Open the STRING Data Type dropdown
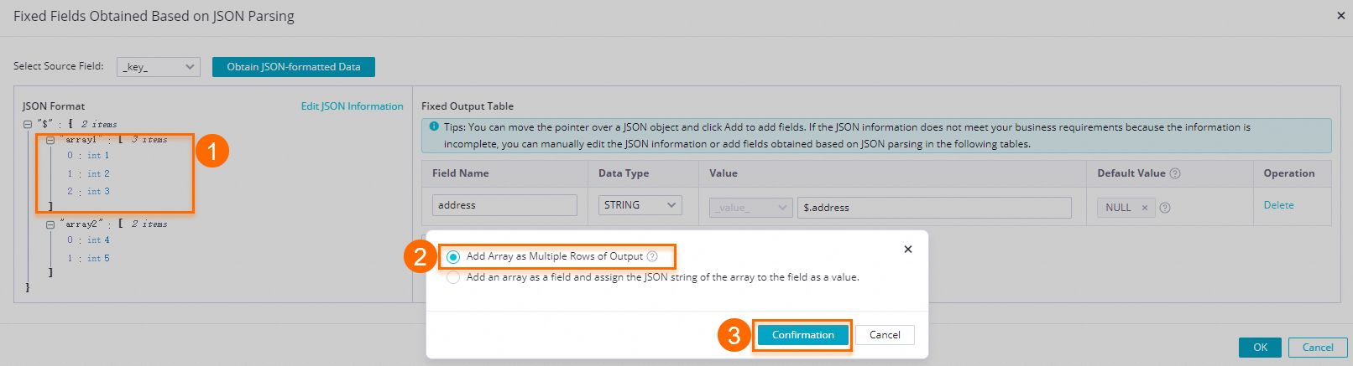1353x366 pixels. coord(640,205)
